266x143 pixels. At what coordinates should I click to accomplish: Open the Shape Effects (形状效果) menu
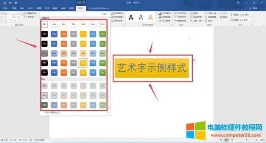pyautogui.click(x=118, y=21)
